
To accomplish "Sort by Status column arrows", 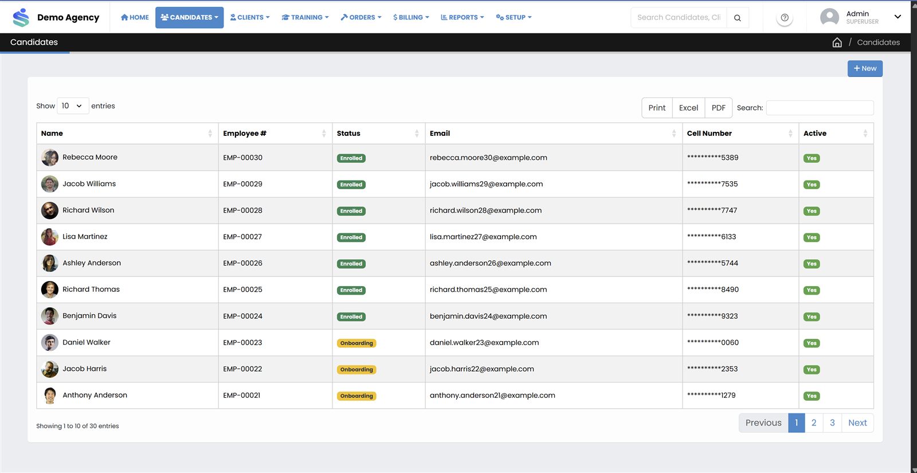I will tap(417, 134).
